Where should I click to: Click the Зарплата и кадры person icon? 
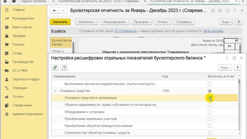(7, 79)
